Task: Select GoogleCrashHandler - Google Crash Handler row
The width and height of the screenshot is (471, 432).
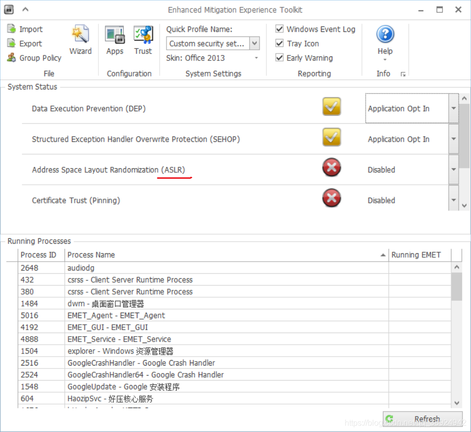Action: click(234, 363)
